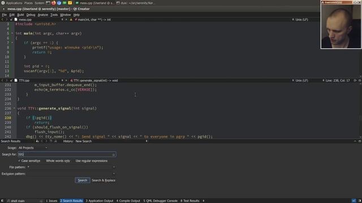Fold generate_signal function at line 236
Screen dimensions: 362x203
14,108
